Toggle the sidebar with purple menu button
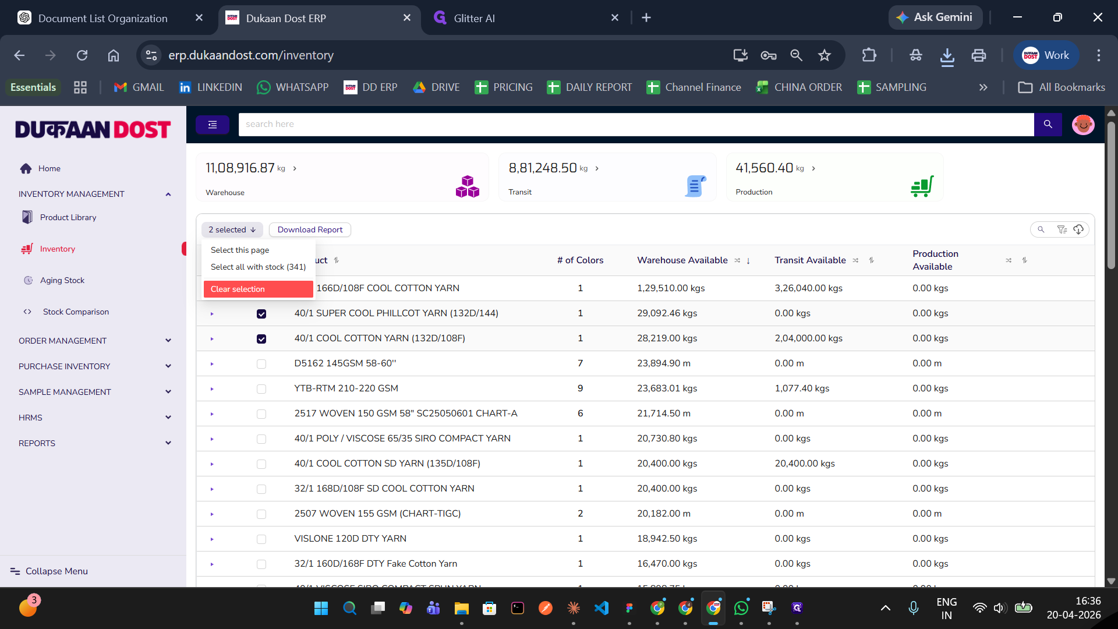This screenshot has width=1118, height=629. pyautogui.click(x=212, y=124)
